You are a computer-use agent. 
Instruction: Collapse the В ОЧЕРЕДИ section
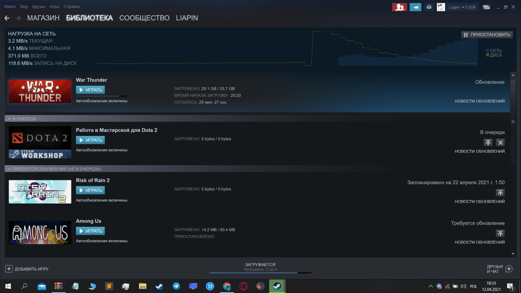click(x=9, y=119)
